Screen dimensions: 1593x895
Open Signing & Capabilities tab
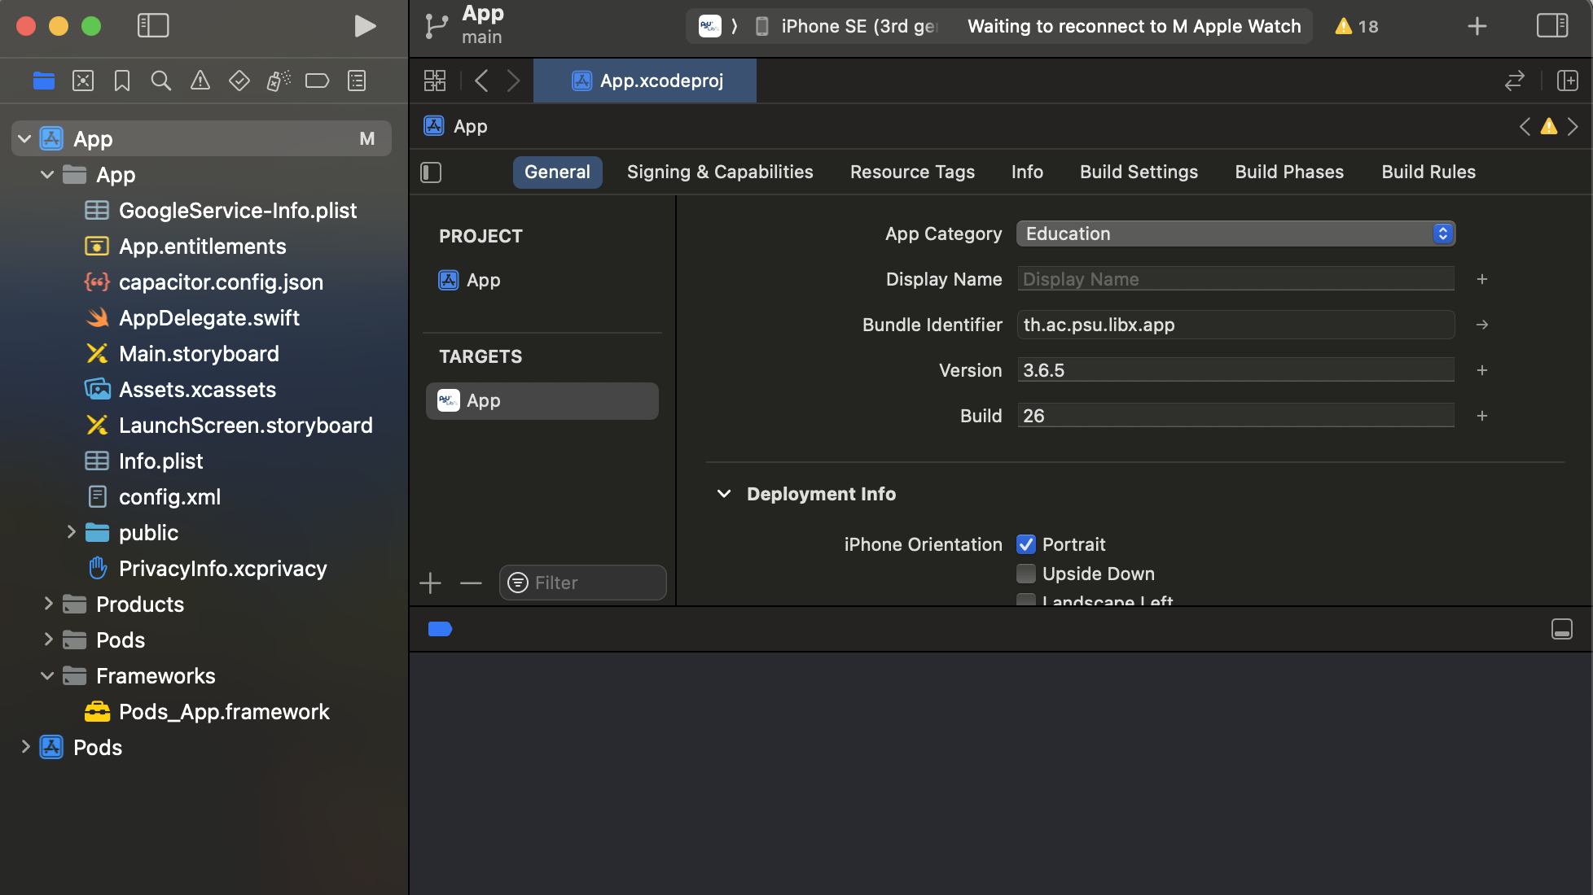click(x=720, y=172)
